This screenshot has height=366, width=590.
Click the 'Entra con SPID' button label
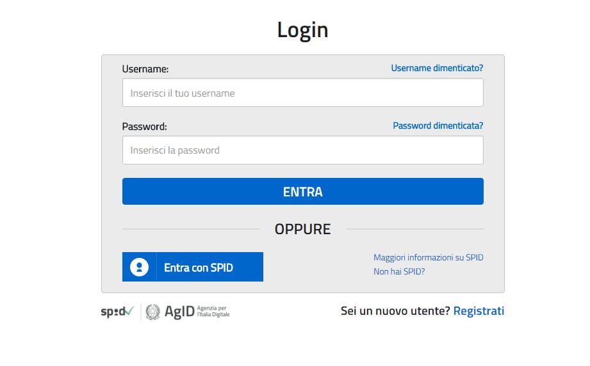(199, 267)
